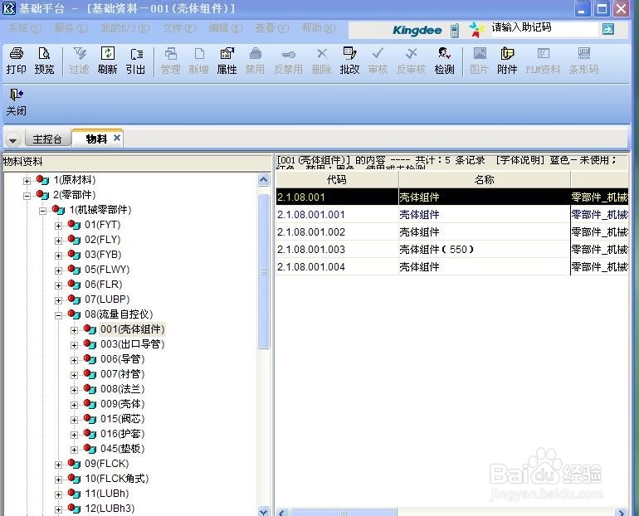Viewport: 639px width, 516px height.
Task: Expand the 09(FLCK) node
Action: tap(58, 465)
